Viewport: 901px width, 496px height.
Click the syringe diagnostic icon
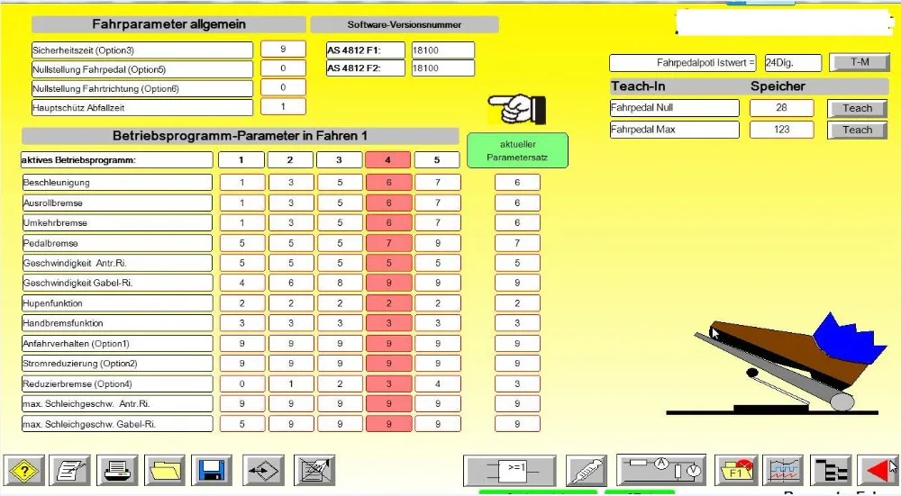coord(587,471)
